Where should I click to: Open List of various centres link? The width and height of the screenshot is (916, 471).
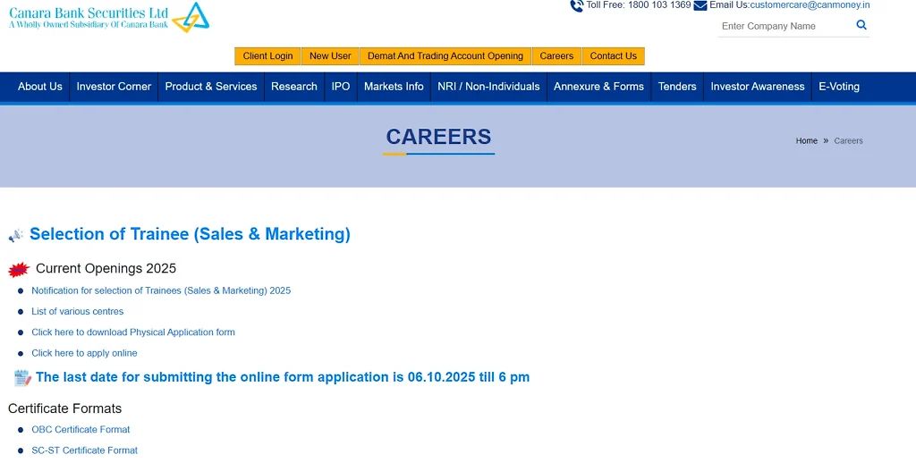(77, 312)
